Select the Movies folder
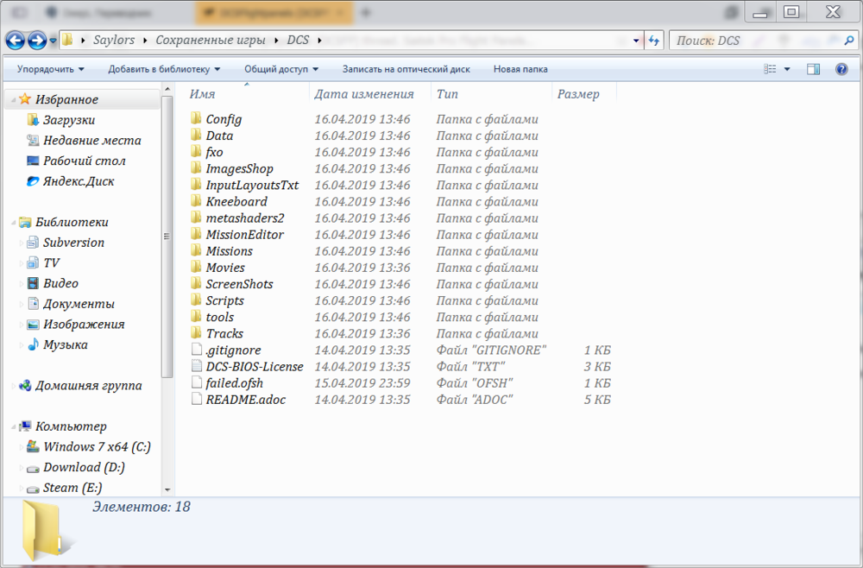 218,267
